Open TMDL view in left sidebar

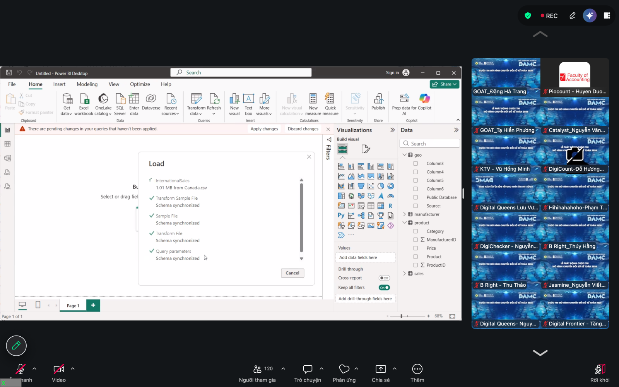click(7, 186)
